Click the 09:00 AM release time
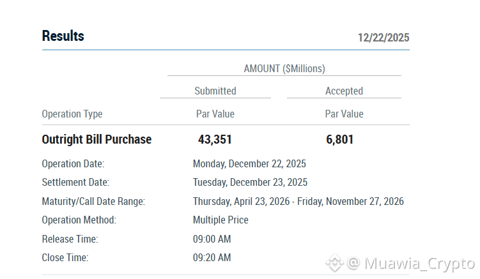 pos(212,239)
